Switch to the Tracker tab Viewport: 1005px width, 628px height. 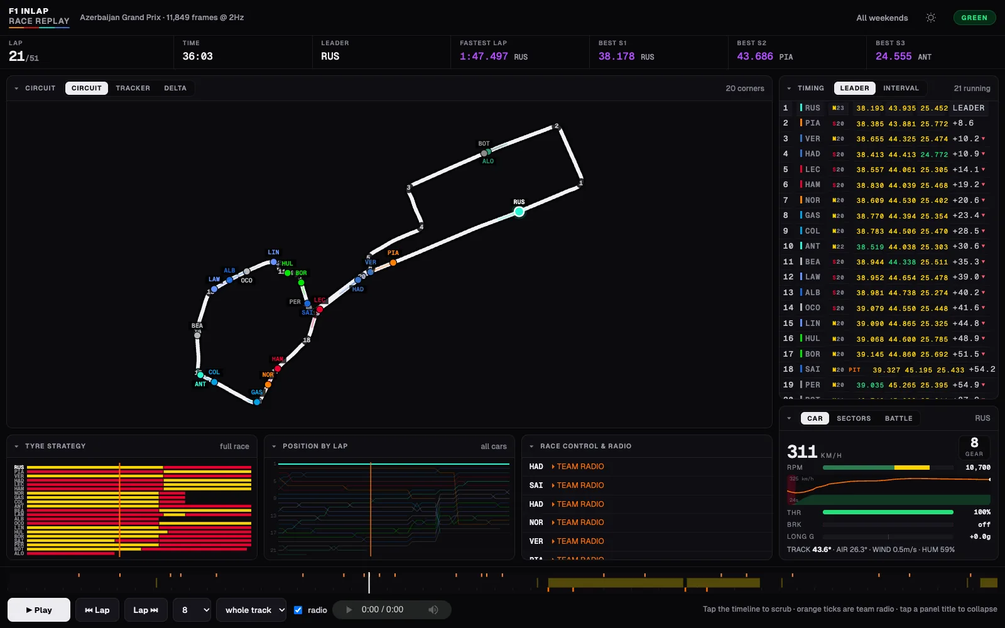[x=133, y=89]
